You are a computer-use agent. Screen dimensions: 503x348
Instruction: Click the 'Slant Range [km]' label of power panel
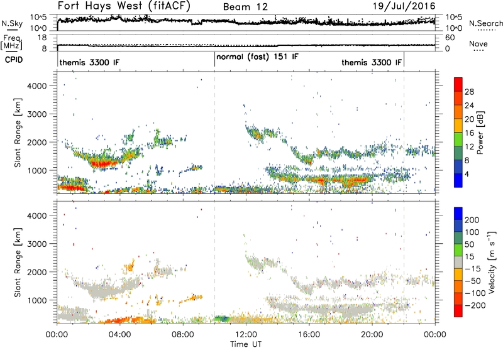(18, 133)
